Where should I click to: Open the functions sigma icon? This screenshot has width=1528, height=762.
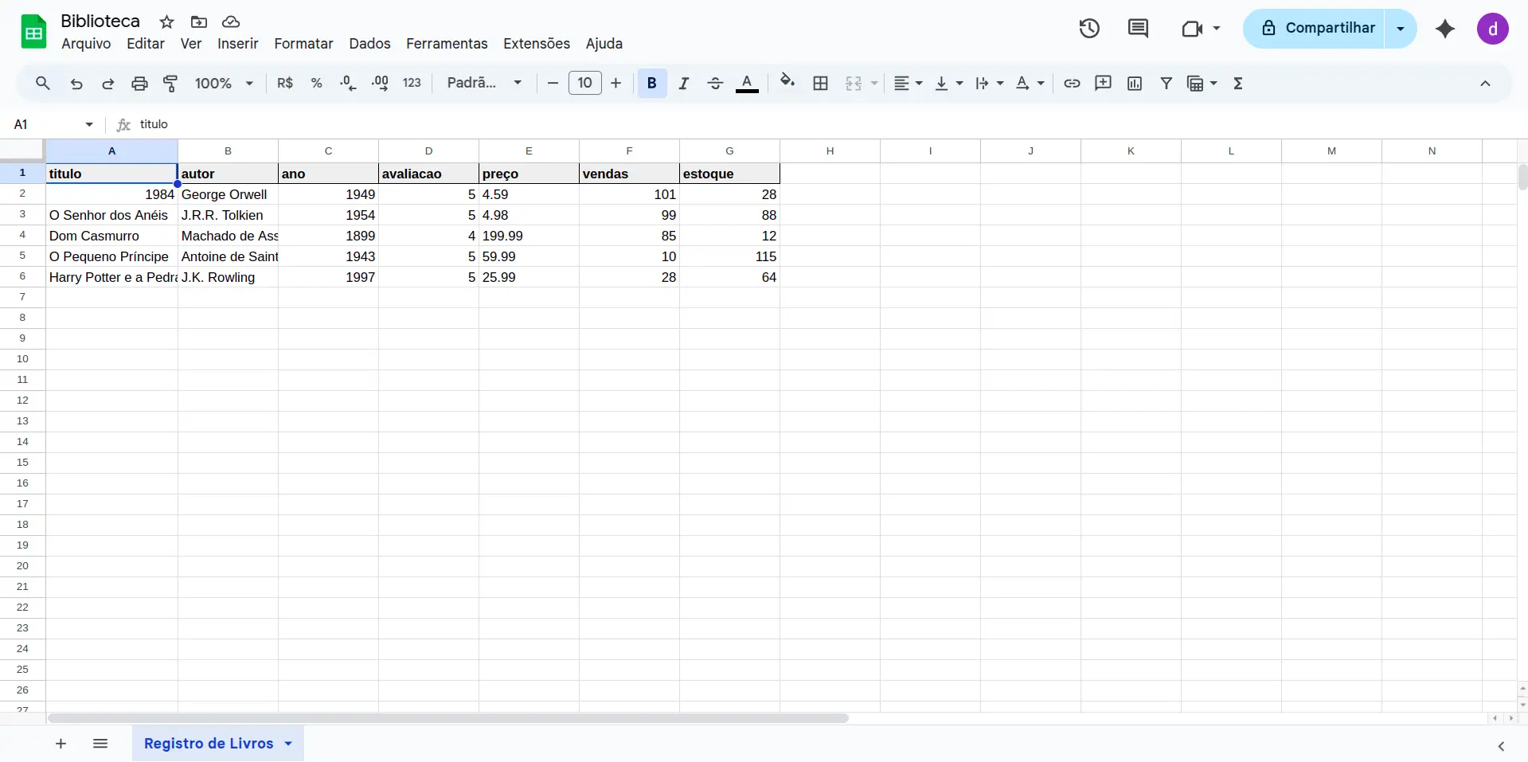point(1238,83)
